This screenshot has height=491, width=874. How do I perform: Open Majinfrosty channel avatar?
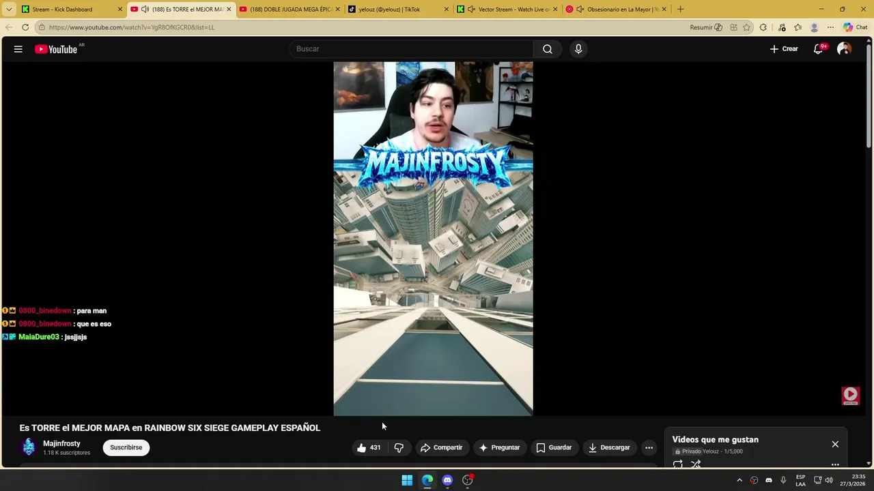(29, 447)
